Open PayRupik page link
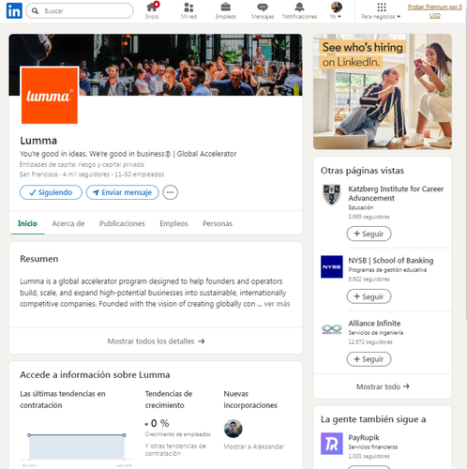Image resolution: width=467 pixels, height=469 pixels. (x=364, y=437)
